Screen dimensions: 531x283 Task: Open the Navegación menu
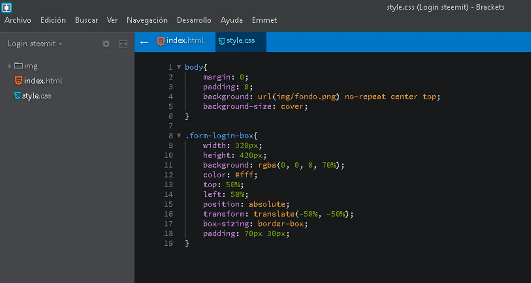pyautogui.click(x=147, y=20)
